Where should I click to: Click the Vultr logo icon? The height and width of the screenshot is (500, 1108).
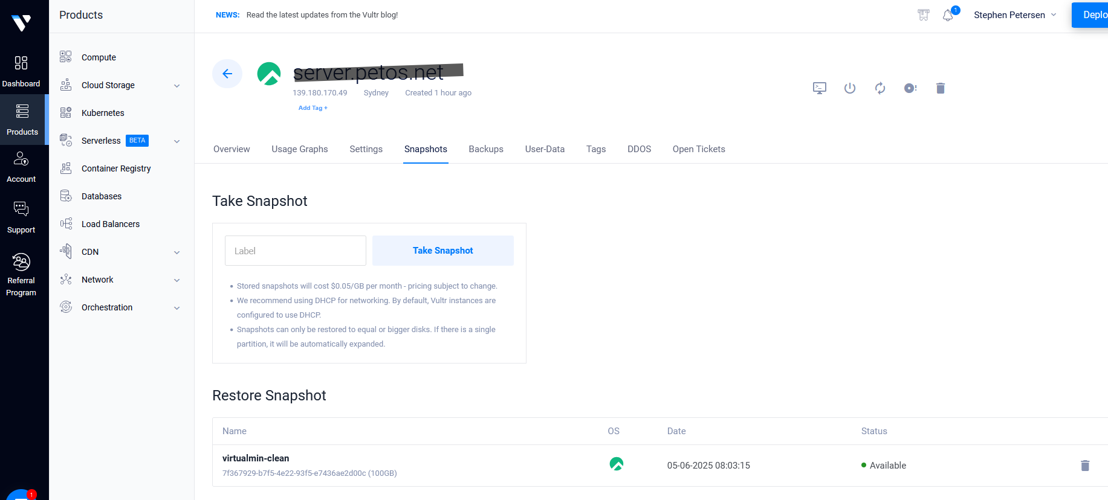click(21, 23)
